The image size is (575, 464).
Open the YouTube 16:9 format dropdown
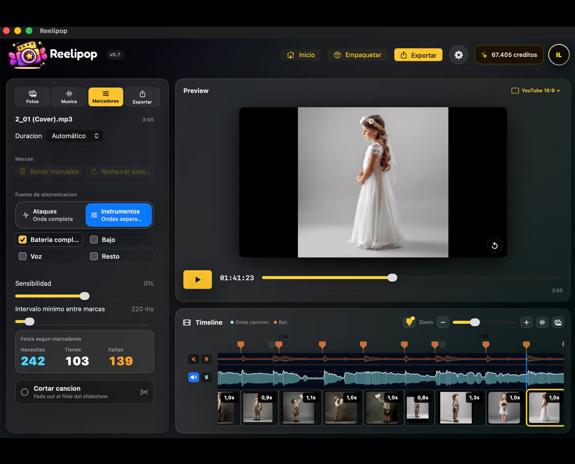click(x=536, y=90)
